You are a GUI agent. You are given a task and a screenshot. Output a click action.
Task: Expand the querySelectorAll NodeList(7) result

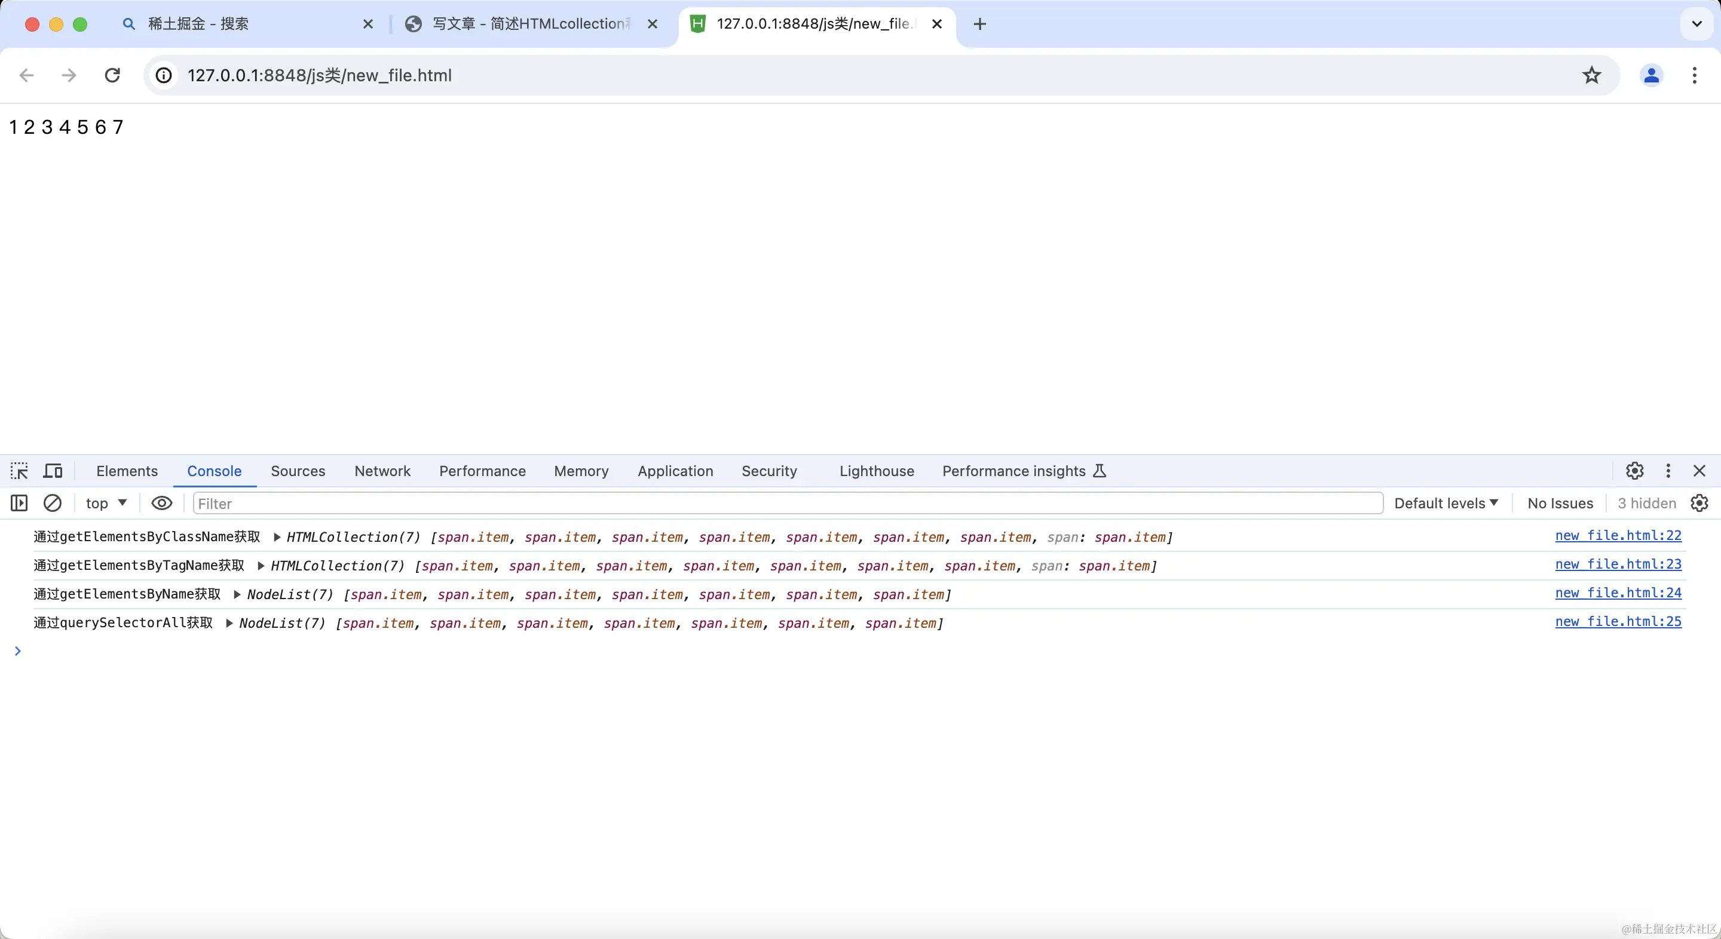click(229, 623)
